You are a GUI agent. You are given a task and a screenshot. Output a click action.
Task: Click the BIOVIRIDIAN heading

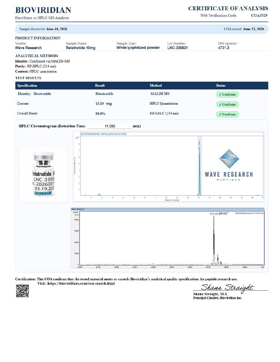coord(43,10)
